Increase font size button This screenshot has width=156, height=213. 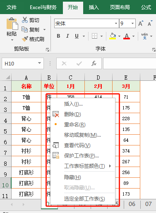(x=141, y=23)
